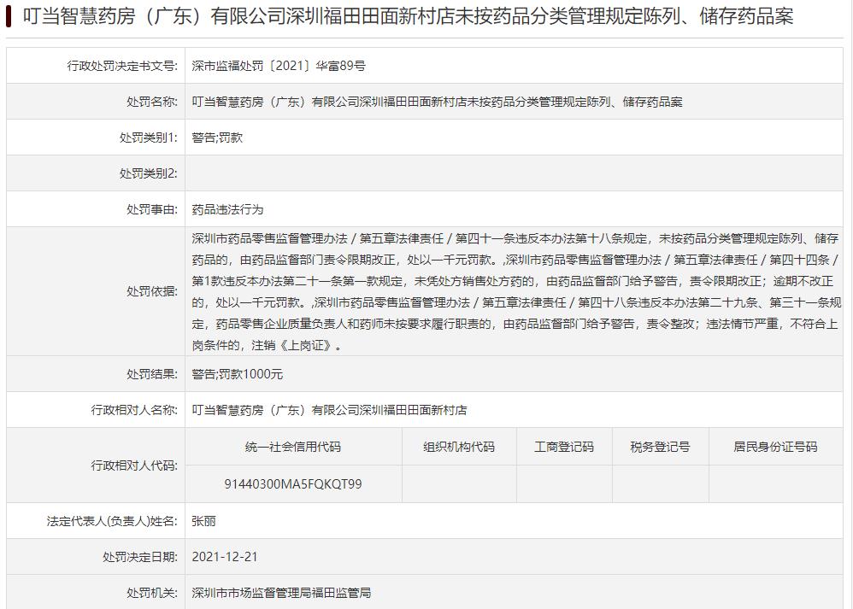
Task: Select the company name in the 行政相对人名称 row
Action: [329, 410]
